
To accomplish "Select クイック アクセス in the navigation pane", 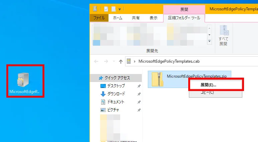I will 116,78.
